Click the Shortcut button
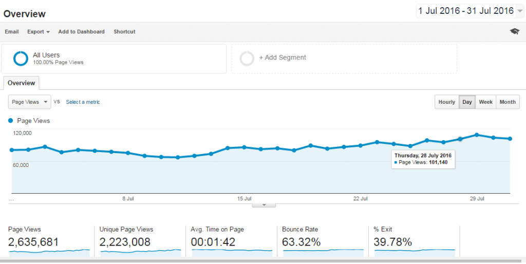Viewport: 526px width, 264px height. 124,32
